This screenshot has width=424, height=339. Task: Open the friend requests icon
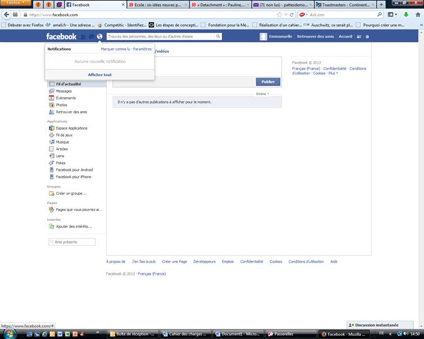click(x=83, y=36)
